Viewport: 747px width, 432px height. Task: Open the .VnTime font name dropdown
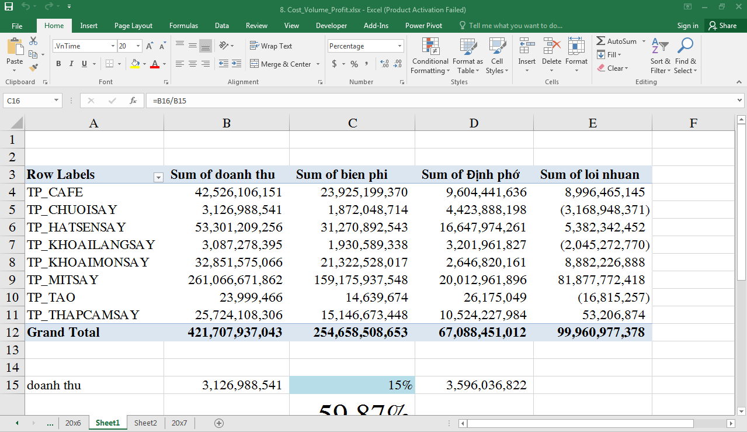(x=113, y=46)
